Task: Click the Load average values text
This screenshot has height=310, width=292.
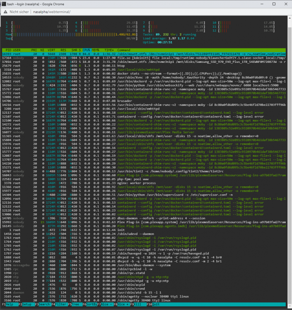Action: [x=181, y=38]
